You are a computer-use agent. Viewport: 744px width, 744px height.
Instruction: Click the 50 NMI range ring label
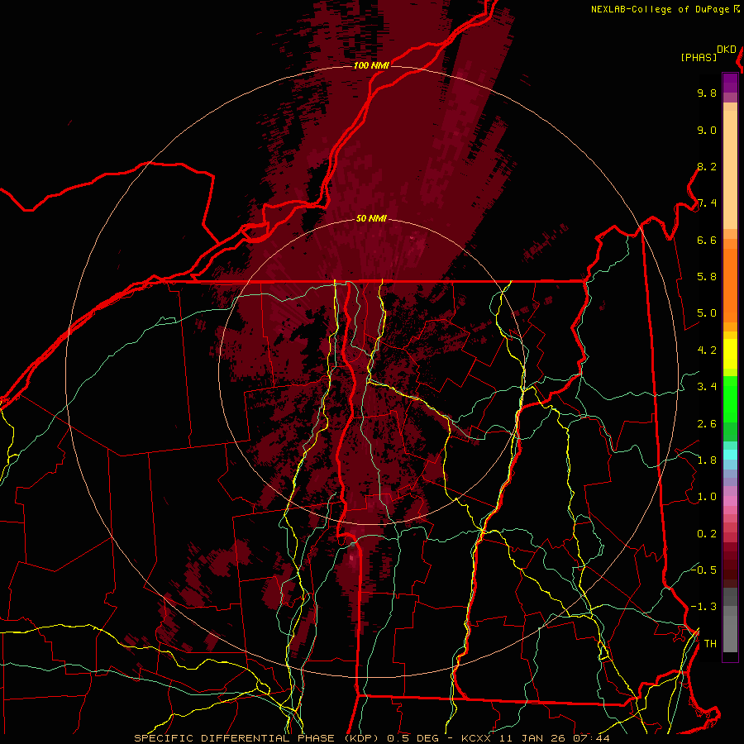[x=371, y=218]
